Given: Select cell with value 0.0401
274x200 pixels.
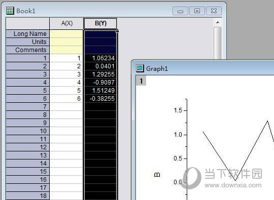Looking at the screenshot, I should 100,66.
